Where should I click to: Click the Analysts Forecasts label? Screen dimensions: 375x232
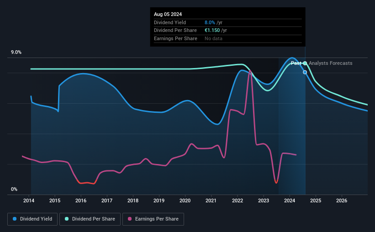pos(331,63)
